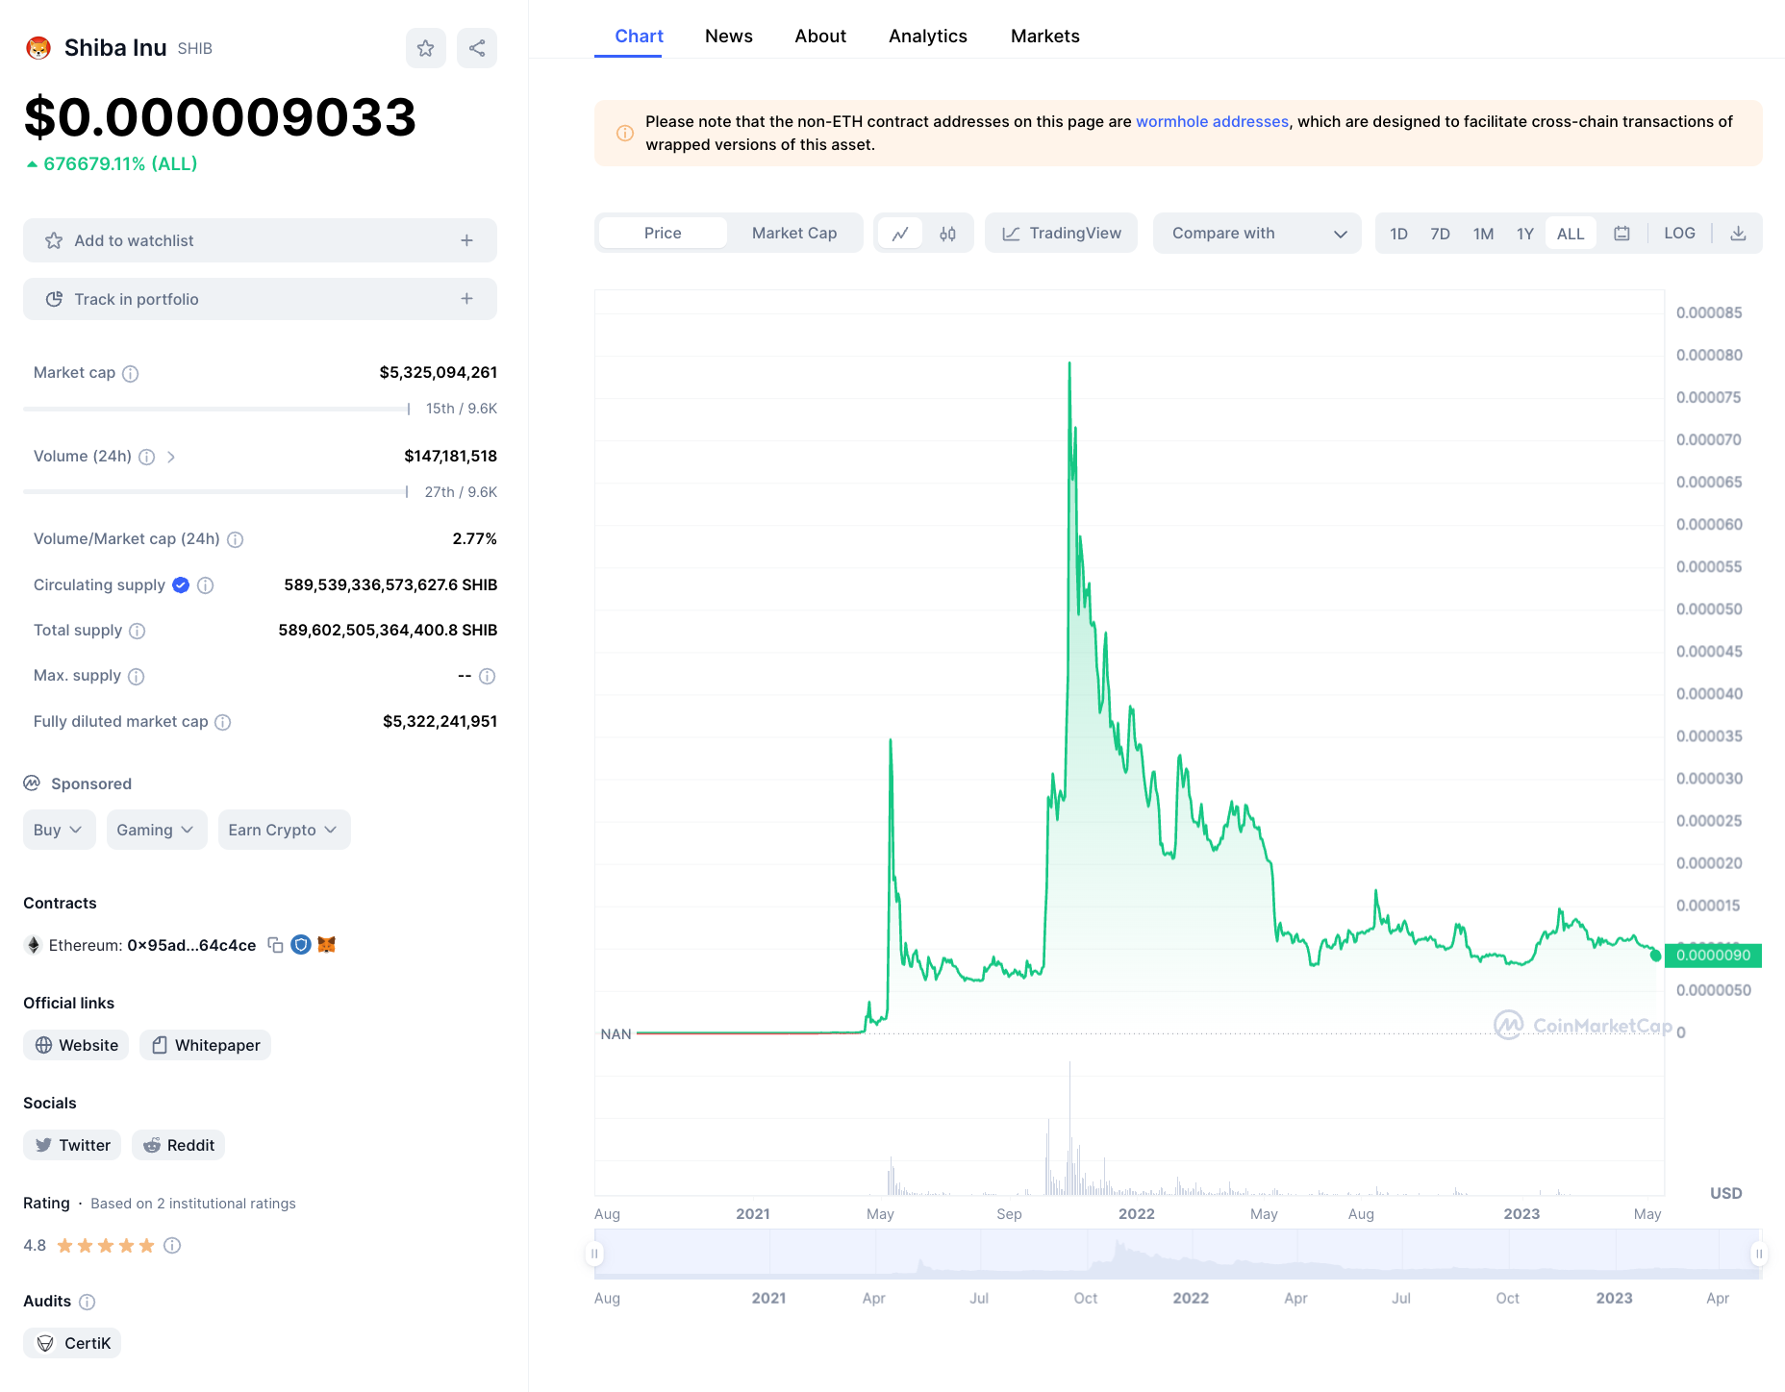Open the official Website link
The image size is (1785, 1392).
76,1046
